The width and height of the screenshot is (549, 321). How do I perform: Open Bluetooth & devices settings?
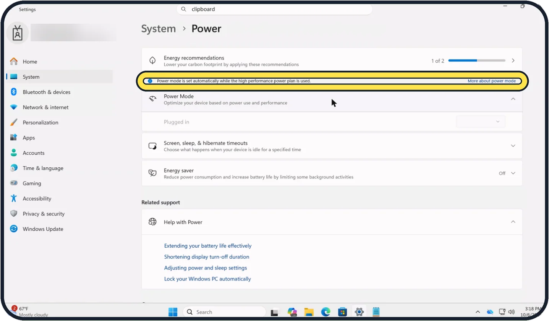pos(59,92)
